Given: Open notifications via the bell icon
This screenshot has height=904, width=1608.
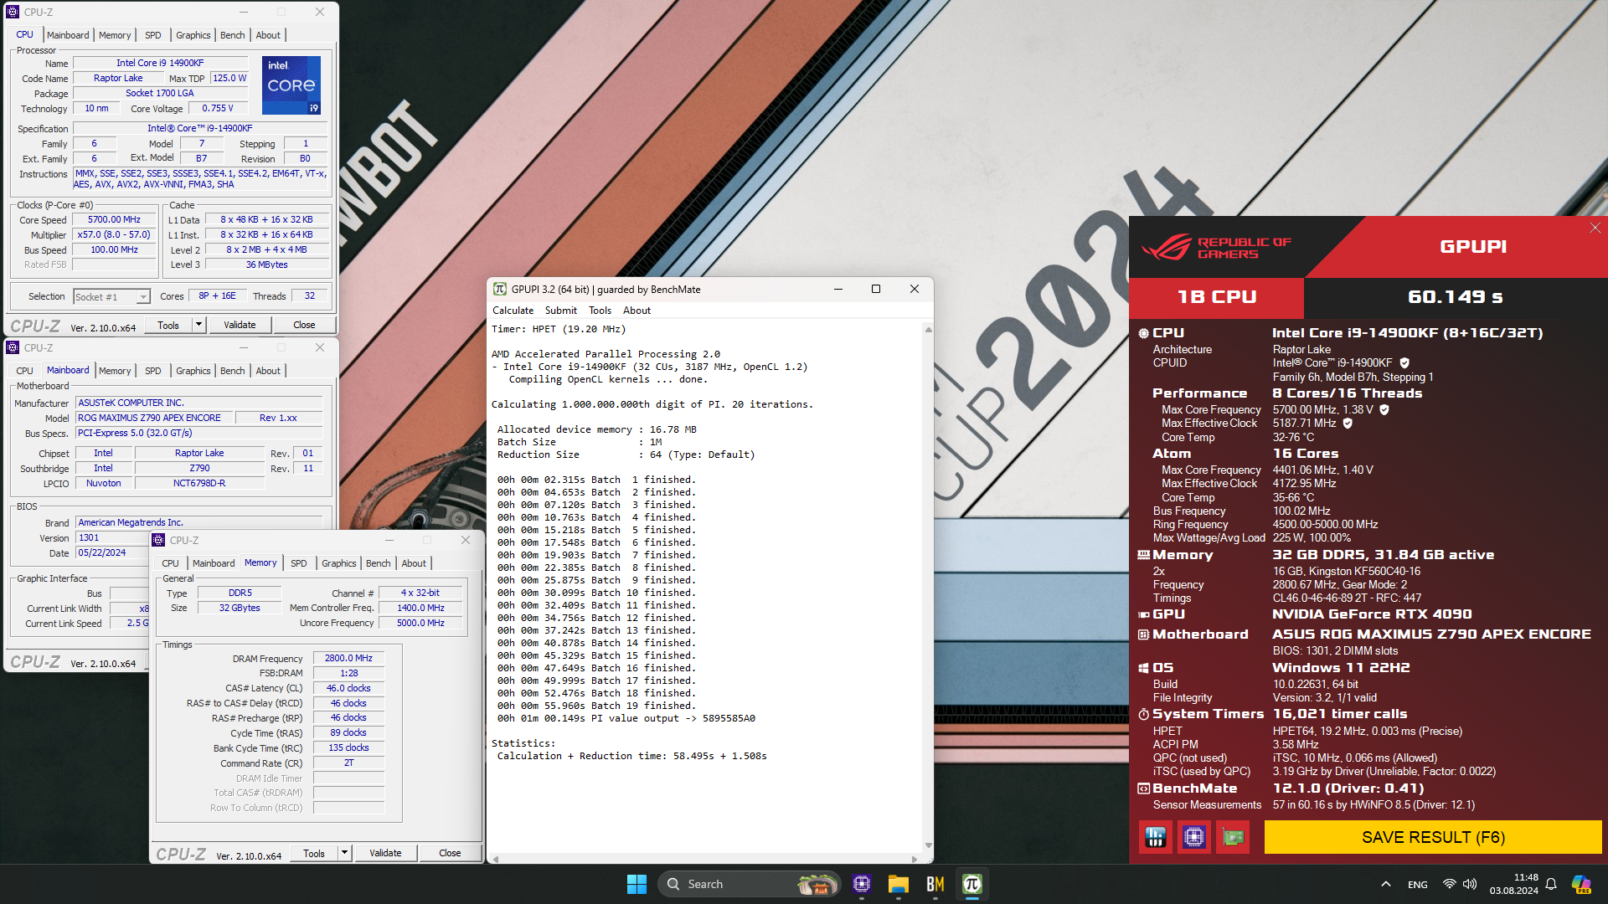Looking at the screenshot, I should pos(1551,884).
